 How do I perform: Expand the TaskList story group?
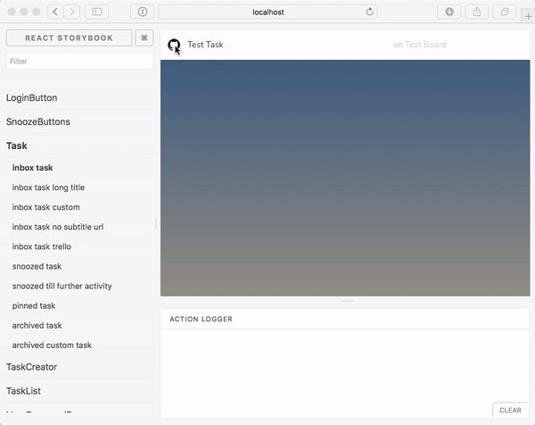(23, 391)
